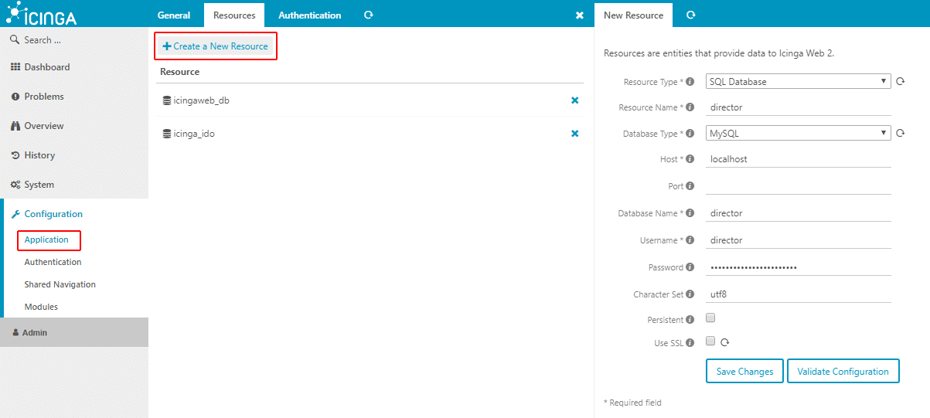Click reload icon next to Database Type
Image resolution: width=930 pixels, height=418 pixels.
click(x=901, y=134)
